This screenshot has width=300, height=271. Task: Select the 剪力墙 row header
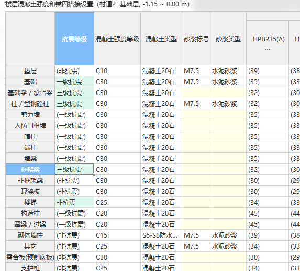[30, 115]
